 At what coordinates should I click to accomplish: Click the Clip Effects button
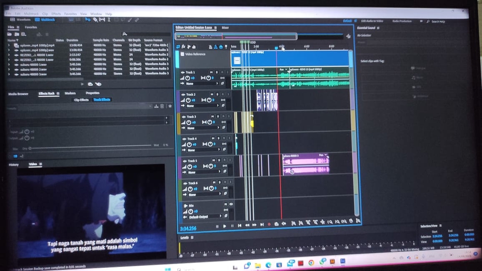(x=81, y=100)
